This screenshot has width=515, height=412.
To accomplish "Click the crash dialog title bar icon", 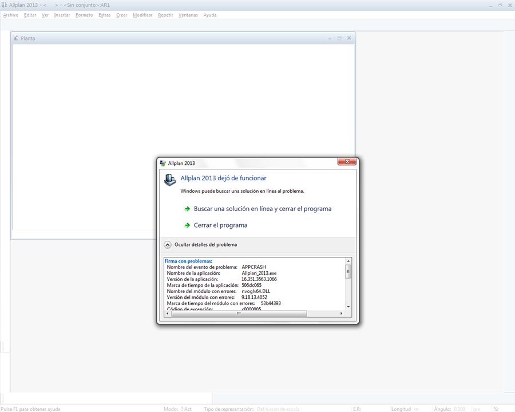I will (163, 163).
